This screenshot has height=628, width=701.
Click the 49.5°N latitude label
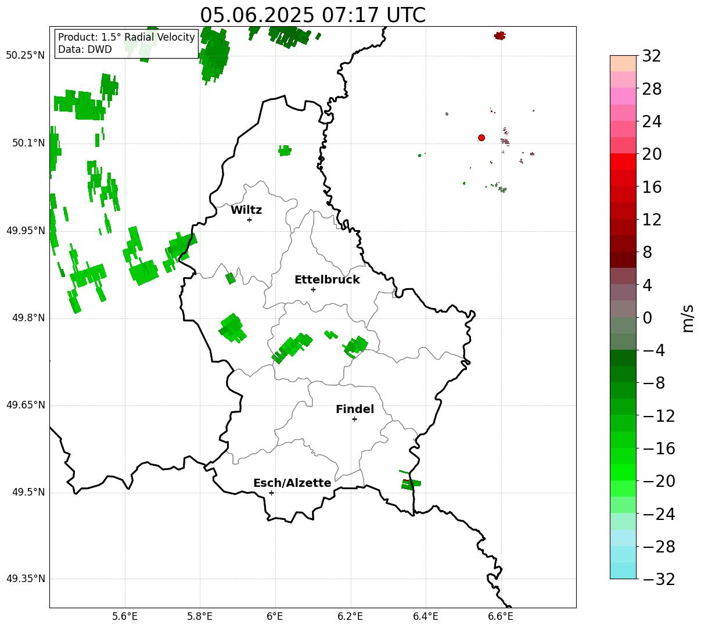point(28,492)
